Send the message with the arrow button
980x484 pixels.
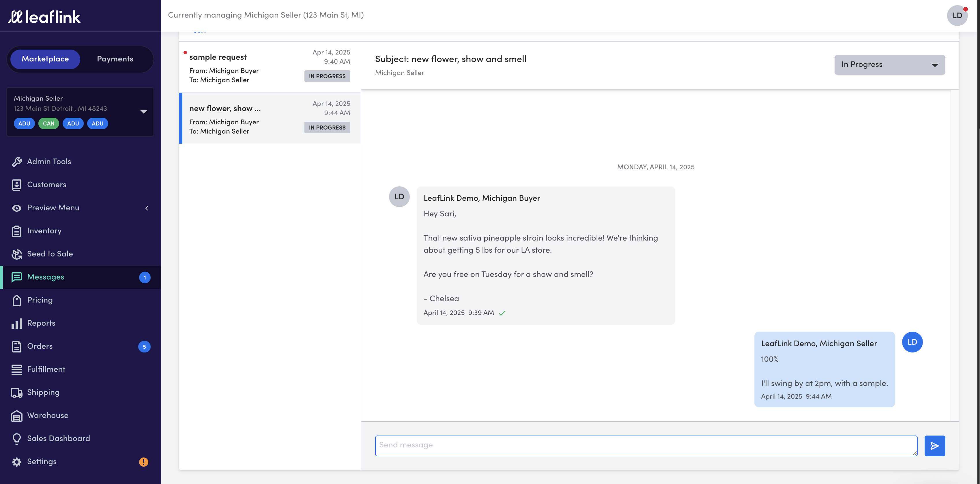[935, 446]
